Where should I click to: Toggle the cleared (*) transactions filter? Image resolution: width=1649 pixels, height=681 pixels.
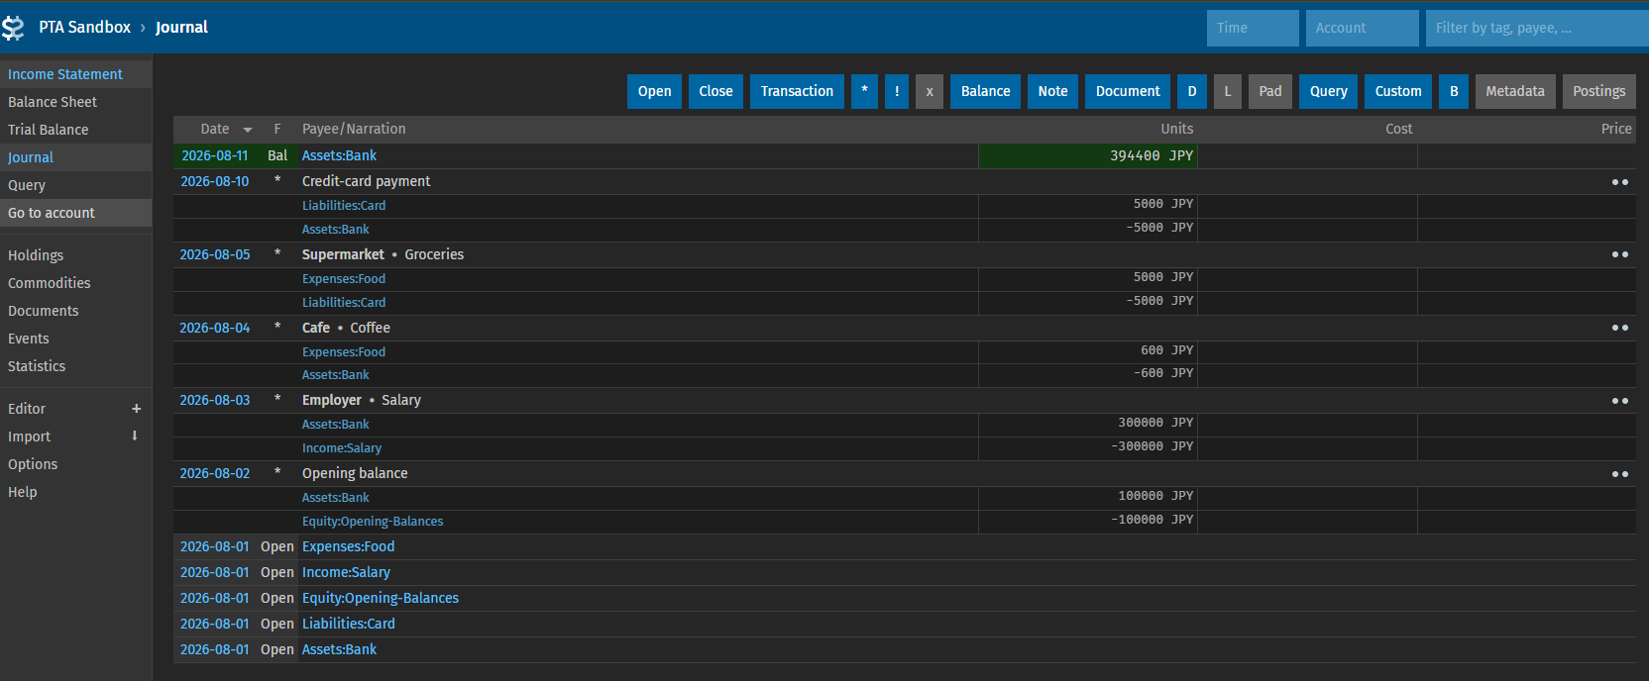click(864, 91)
